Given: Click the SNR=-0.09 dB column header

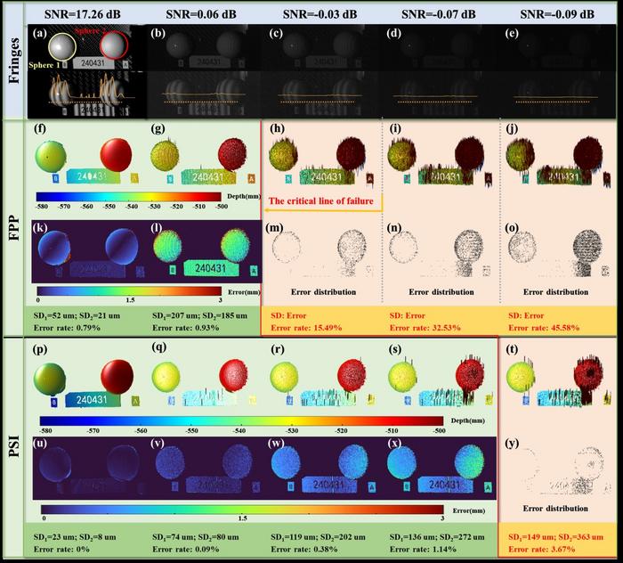Looking at the screenshot, I should click(557, 15).
